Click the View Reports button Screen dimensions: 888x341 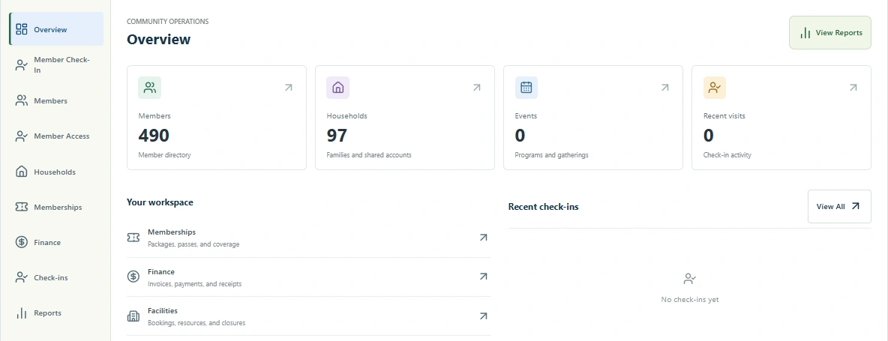click(830, 33)
